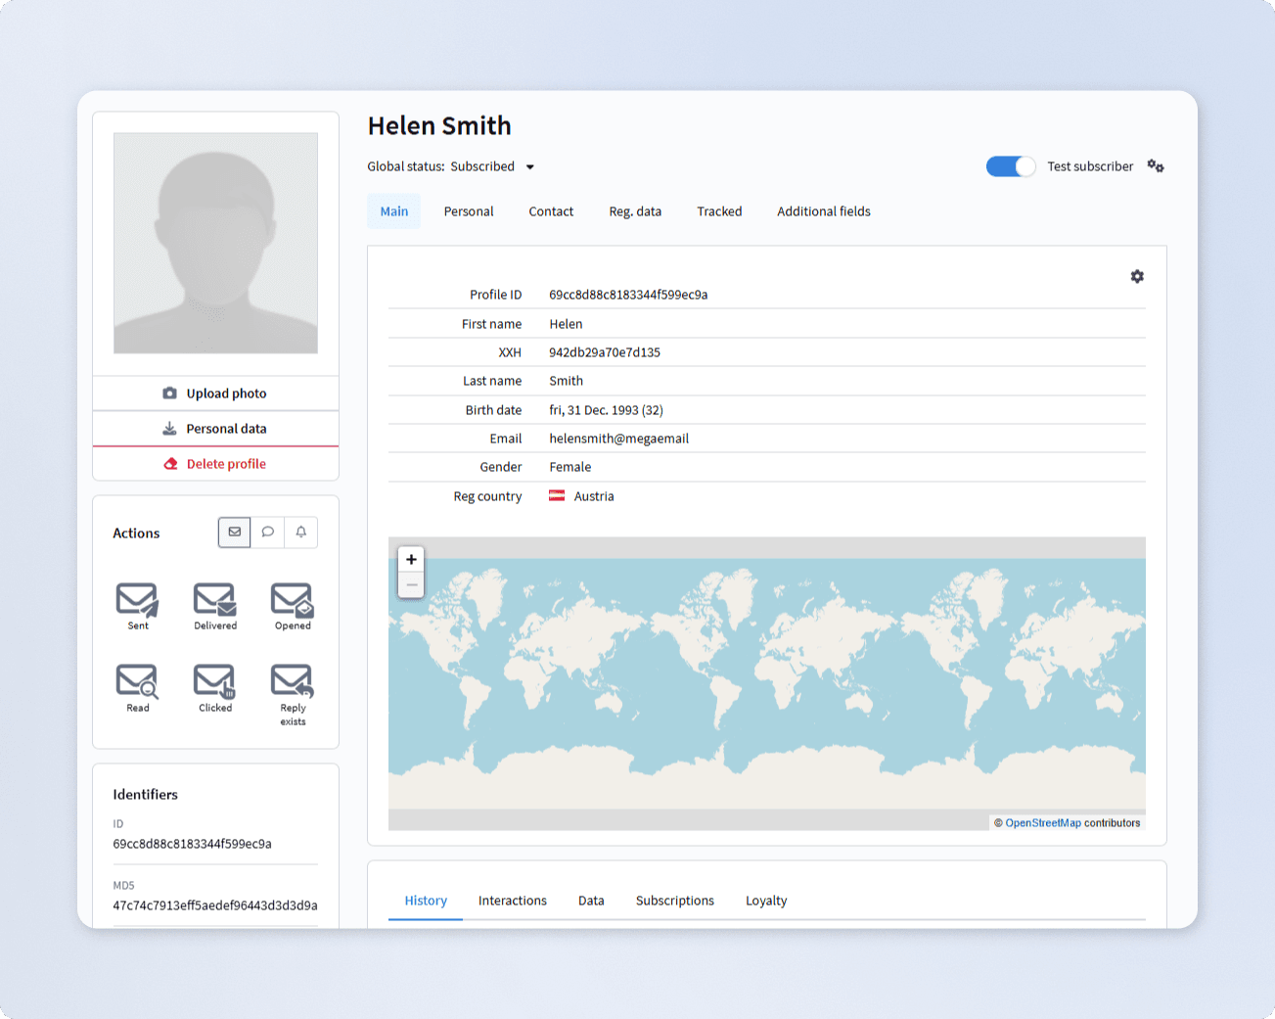Toggle the Test subscriber switch
This screenshot has width=1275, height=1019.
coord(1011,166)
